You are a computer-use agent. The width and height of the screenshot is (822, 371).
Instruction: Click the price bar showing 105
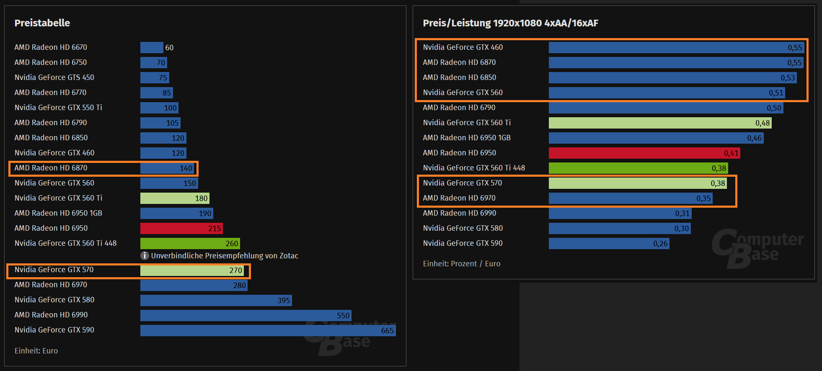(160, 123)
